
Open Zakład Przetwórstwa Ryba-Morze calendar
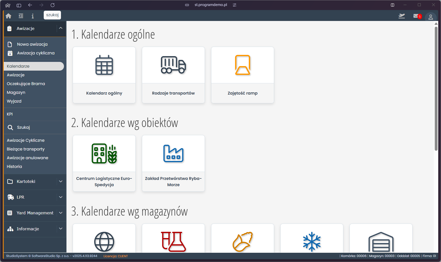point(173,163)
